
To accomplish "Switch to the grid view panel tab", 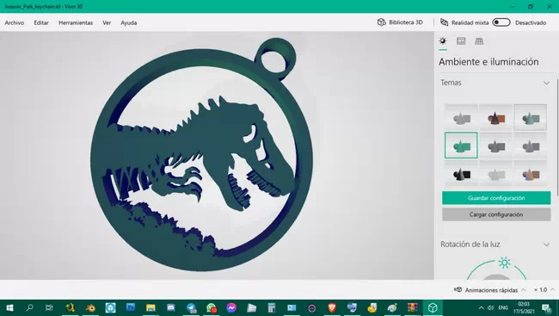I will pos(479,41).
